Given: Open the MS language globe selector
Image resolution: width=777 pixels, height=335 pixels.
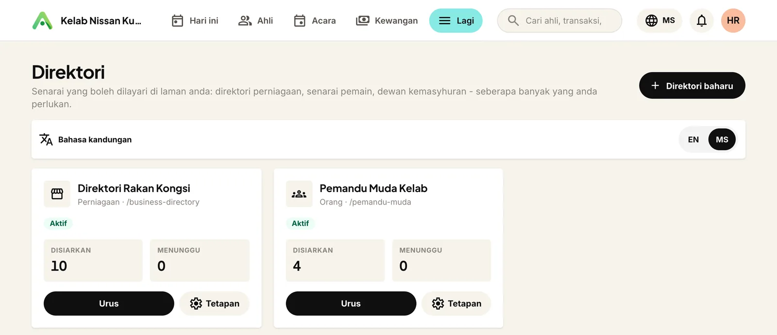Looking at the screenshot, I should [659, 20].
